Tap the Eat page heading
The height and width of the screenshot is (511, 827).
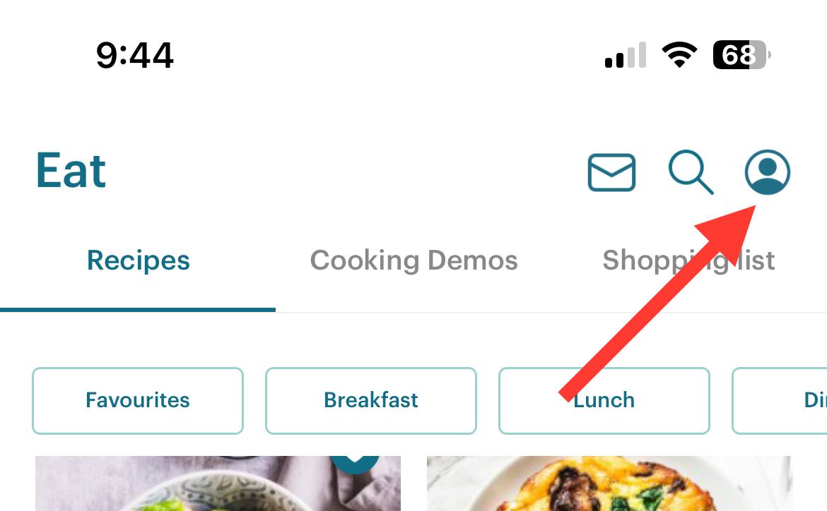coord(71,171)
